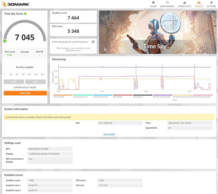Screen dimensions: 218x194
Task: Toggle the CPU Clock Frequency legend swatch
Action: [163, 95]
